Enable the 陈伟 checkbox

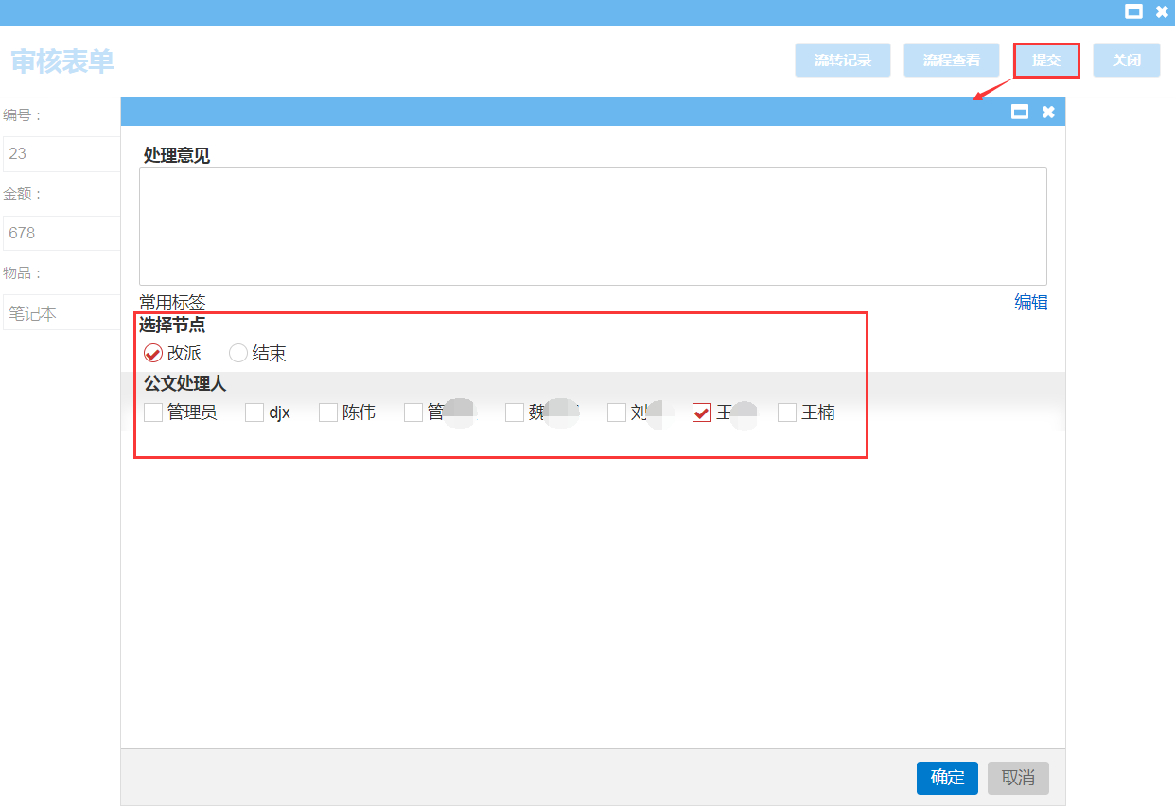click(x=328, y=413)
